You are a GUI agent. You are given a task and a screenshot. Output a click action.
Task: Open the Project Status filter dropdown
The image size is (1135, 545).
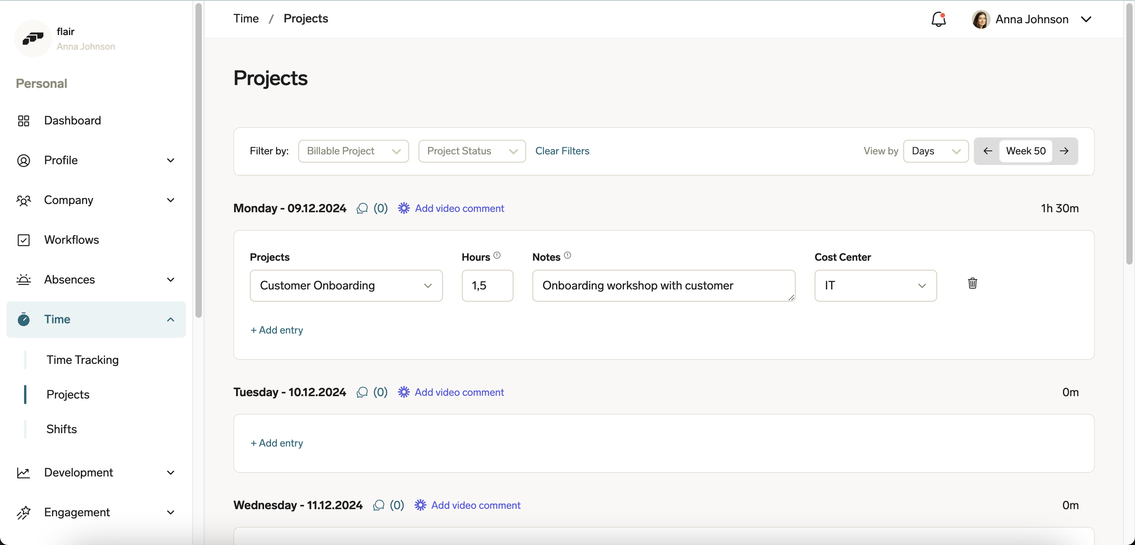(x=472, y=151)
